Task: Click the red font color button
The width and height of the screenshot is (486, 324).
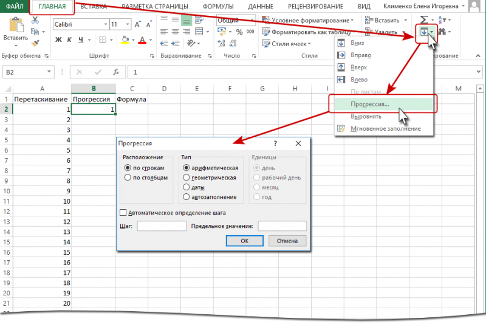Action: click(x=142, y=40)
